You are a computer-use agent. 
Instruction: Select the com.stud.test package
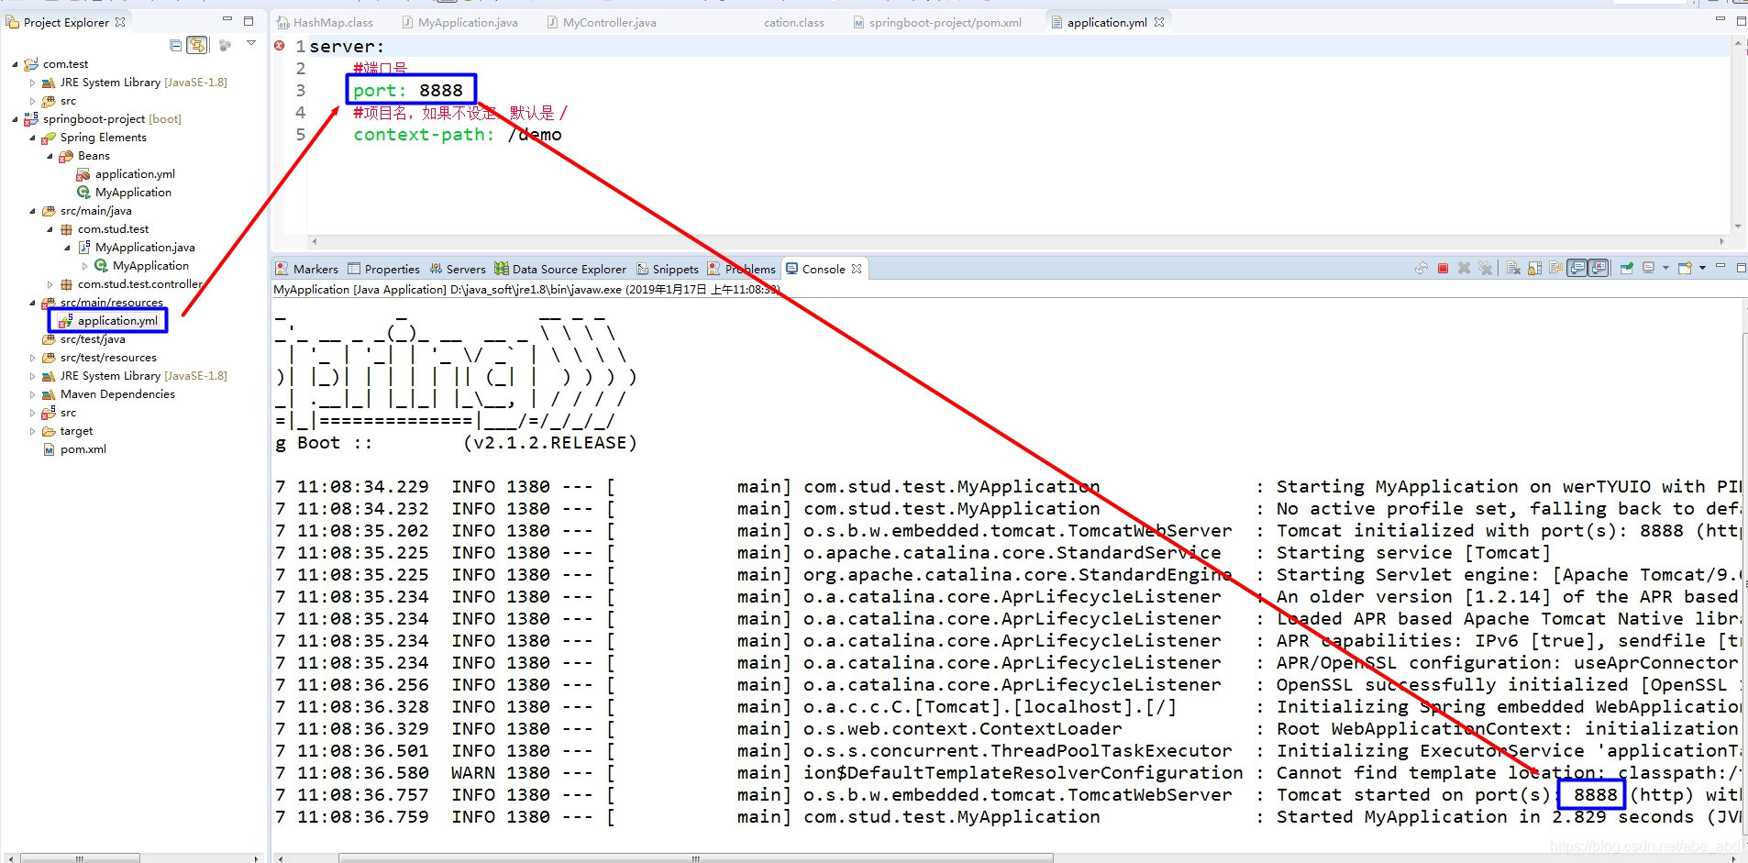click(x=105, y=229)
